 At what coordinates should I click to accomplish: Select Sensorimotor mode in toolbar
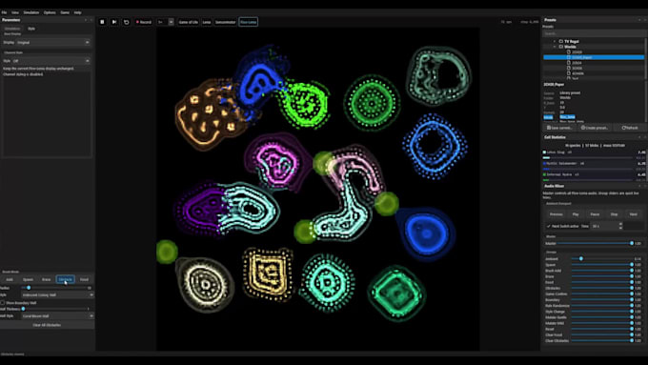(225, 22)
